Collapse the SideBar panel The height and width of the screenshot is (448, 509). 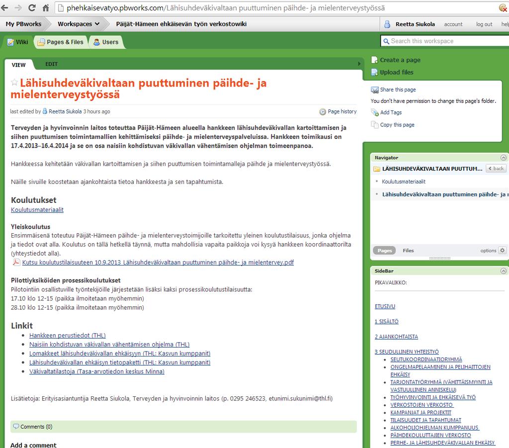pos(504,271)
